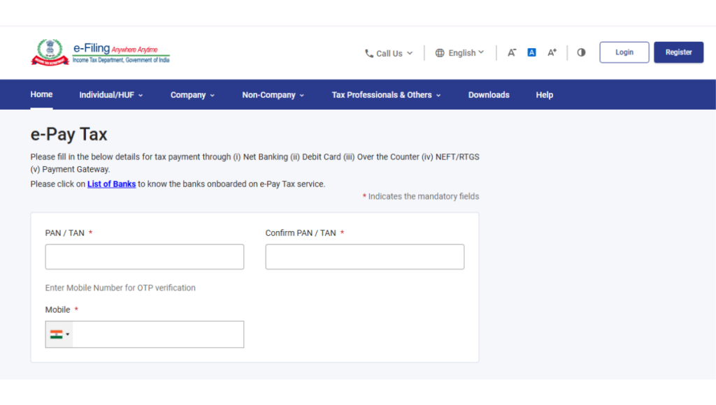Click the Confirm PAN / TAN input field
Screen dimensions: 716x405
point(364,256)
